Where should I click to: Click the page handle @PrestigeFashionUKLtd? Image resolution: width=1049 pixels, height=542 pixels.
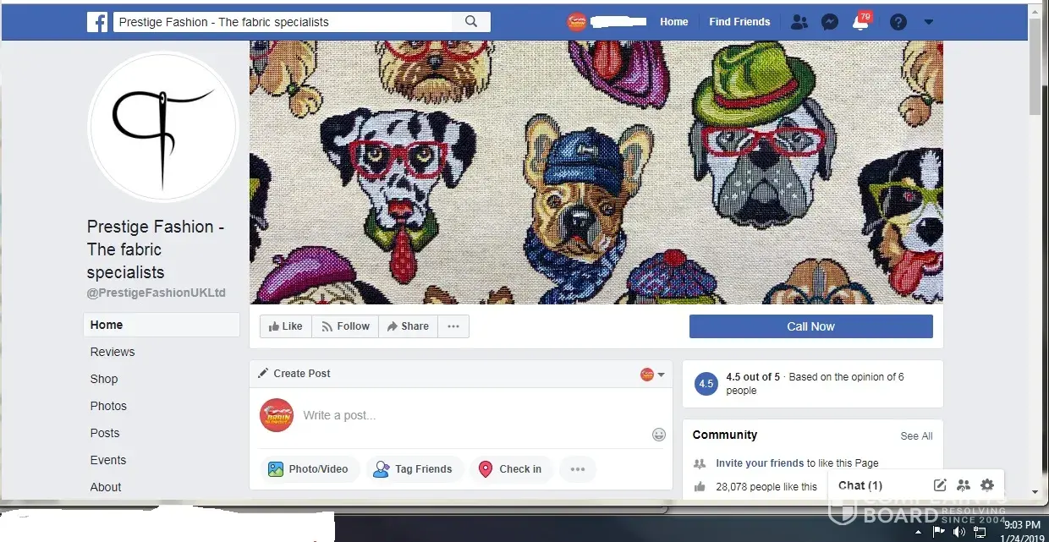click(157, 293)
